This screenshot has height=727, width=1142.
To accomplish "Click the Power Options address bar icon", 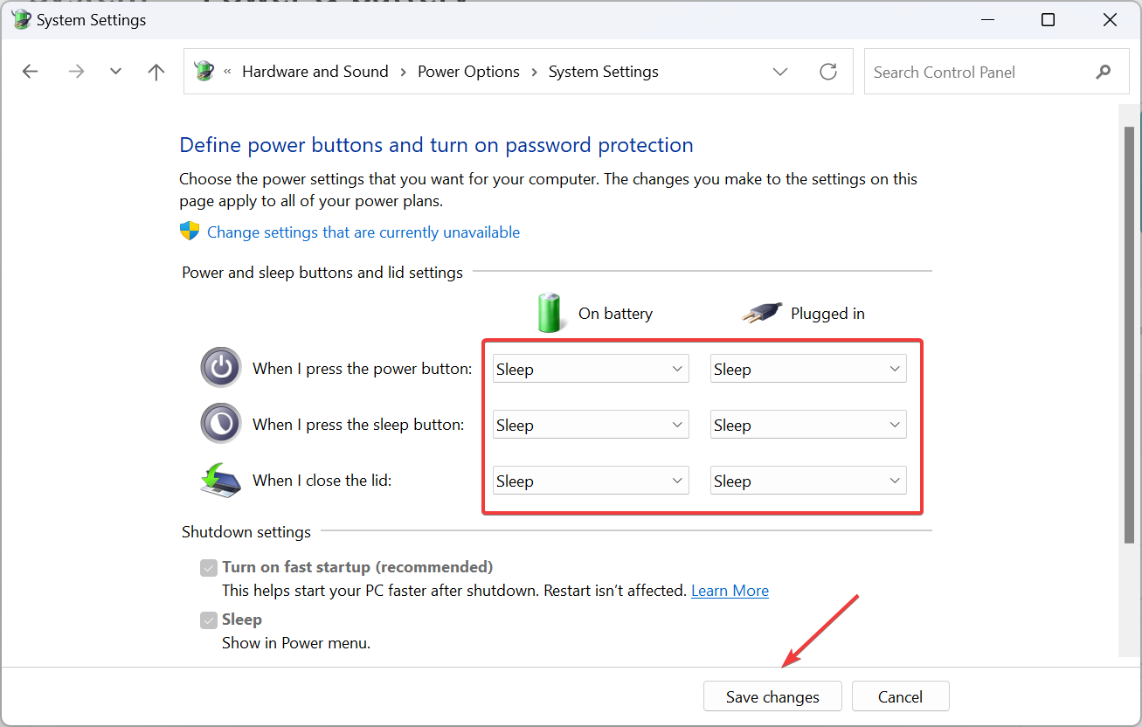I will 204,71.
